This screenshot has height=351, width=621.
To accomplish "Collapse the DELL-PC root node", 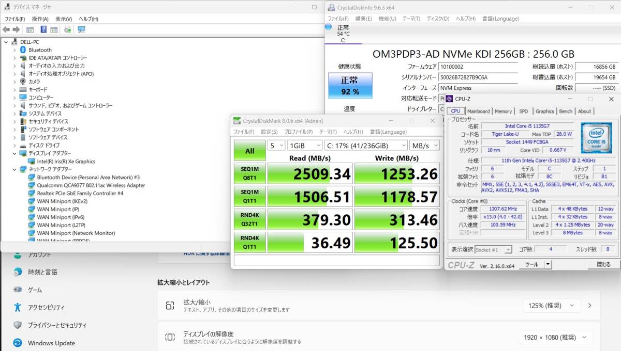I will [6, 42].
